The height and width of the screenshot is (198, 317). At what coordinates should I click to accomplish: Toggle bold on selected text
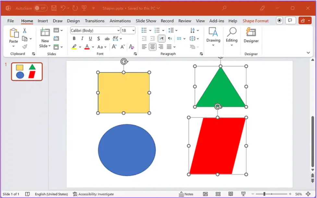click(74, 38)
